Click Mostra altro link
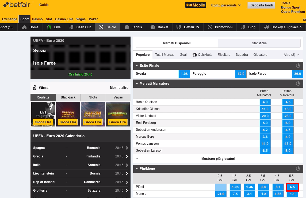The image size is (306, 198). (x=119, y=88)
